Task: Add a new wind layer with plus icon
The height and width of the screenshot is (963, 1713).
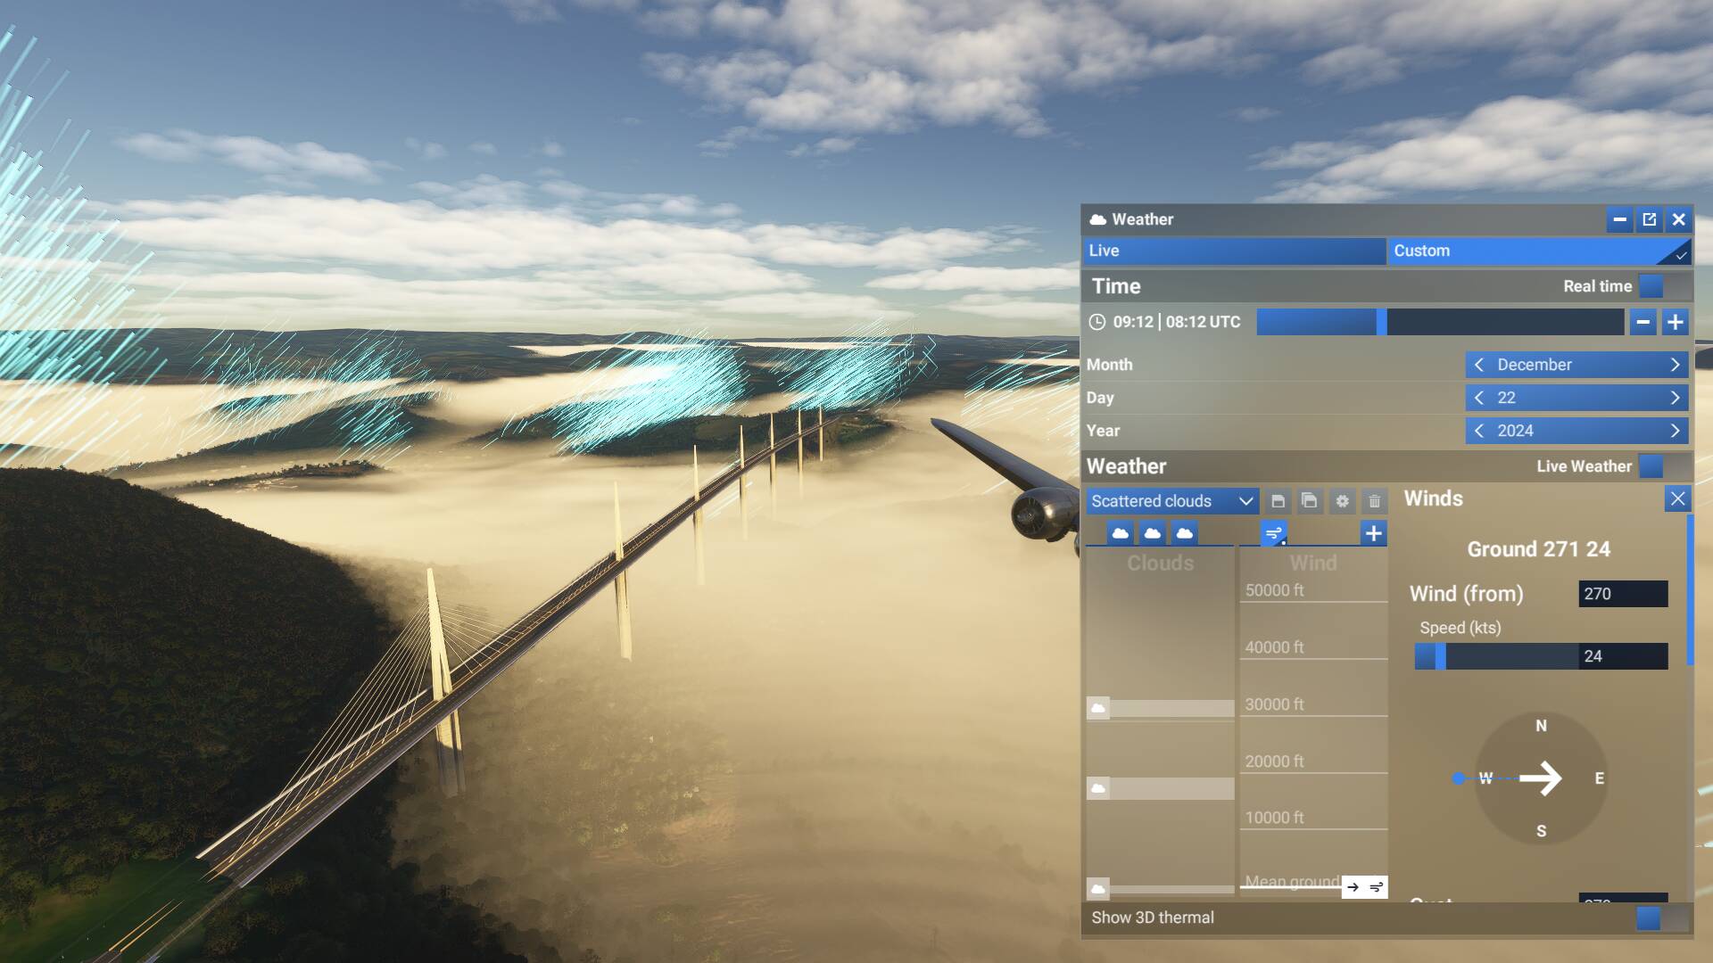Action: (1373, 533)
